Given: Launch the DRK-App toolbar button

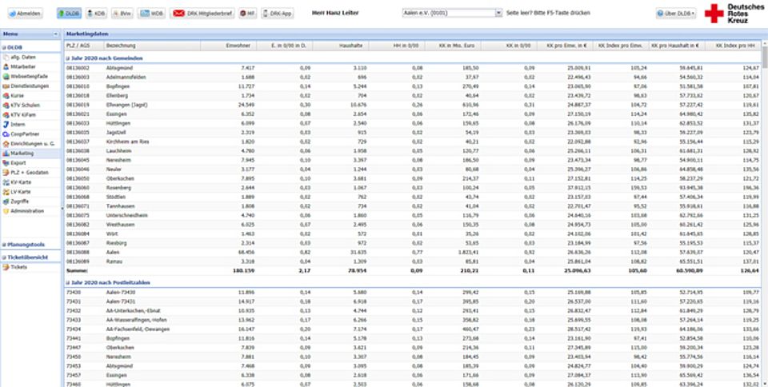Looking at the screenshot, I should click(x=277, y=14).
